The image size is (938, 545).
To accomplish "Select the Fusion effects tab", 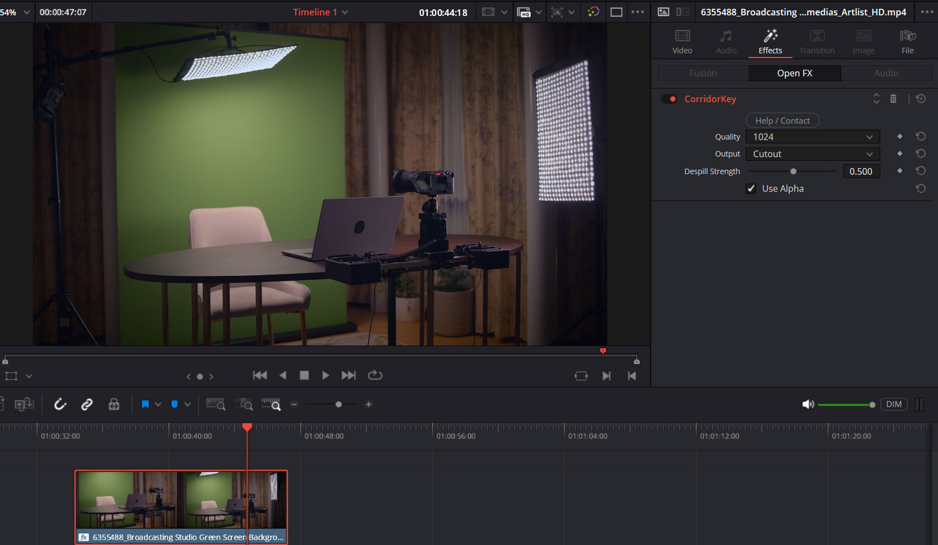I will tap(703, 73).
